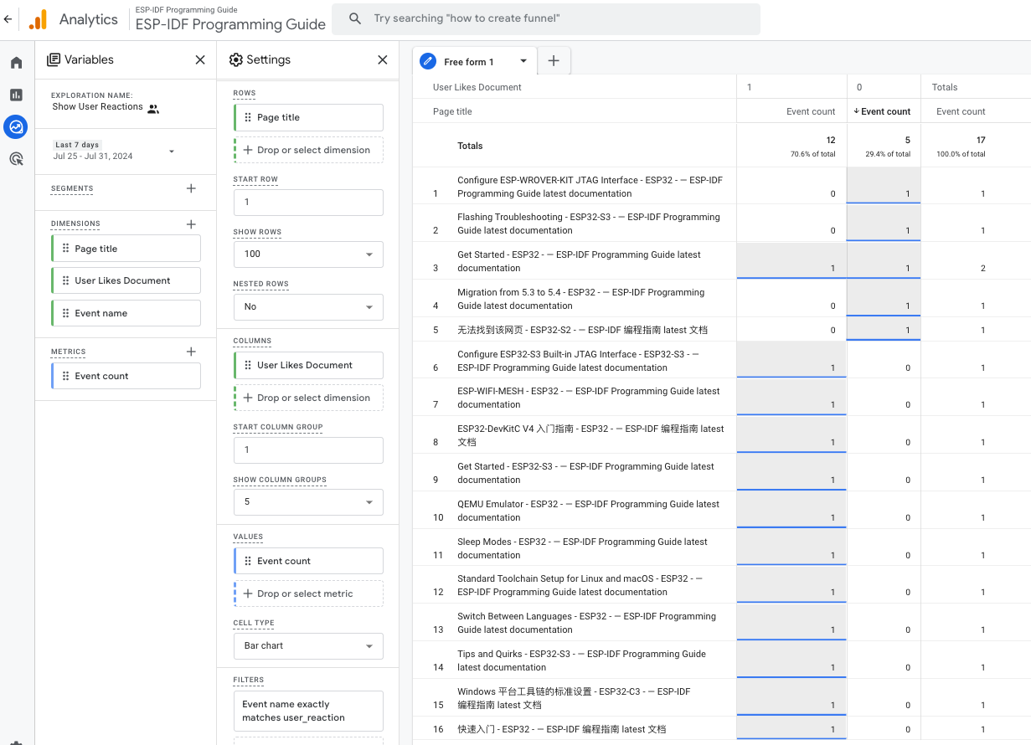Open the Free form 1 tab menu
This screenshot has height=745, width=1031.
523,61
